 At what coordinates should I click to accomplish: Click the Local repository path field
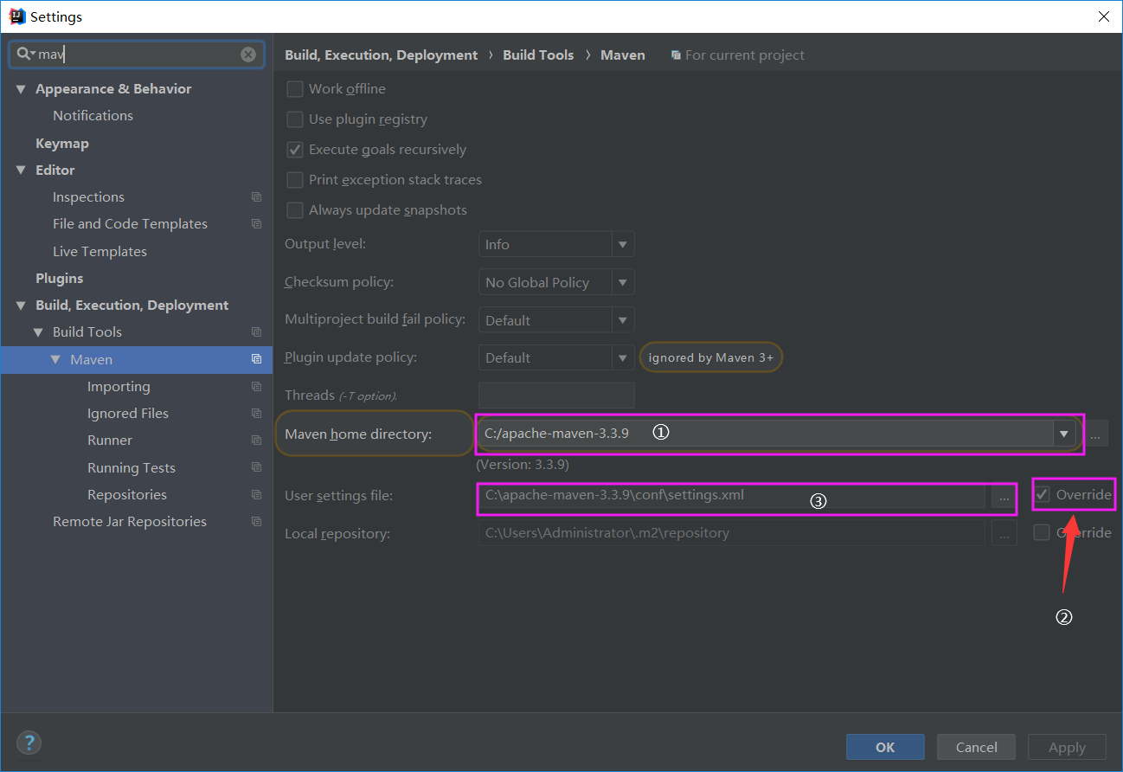[x=732, y=533]
